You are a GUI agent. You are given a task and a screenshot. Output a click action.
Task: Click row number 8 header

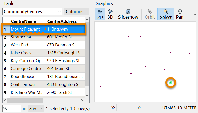(6, 84)
